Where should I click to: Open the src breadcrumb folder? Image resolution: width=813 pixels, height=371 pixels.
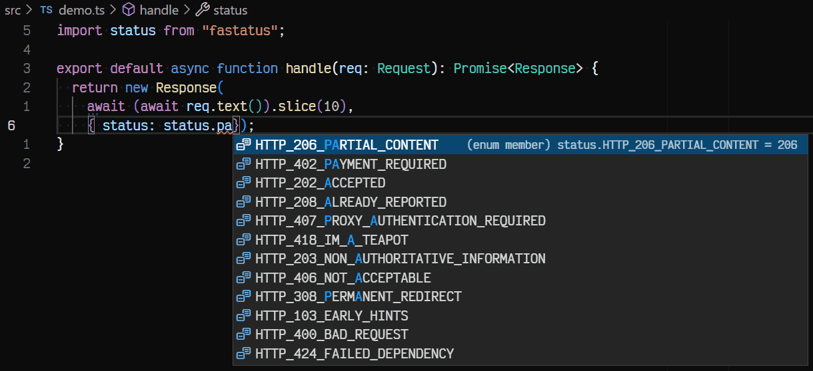click(x=13, y=10)
